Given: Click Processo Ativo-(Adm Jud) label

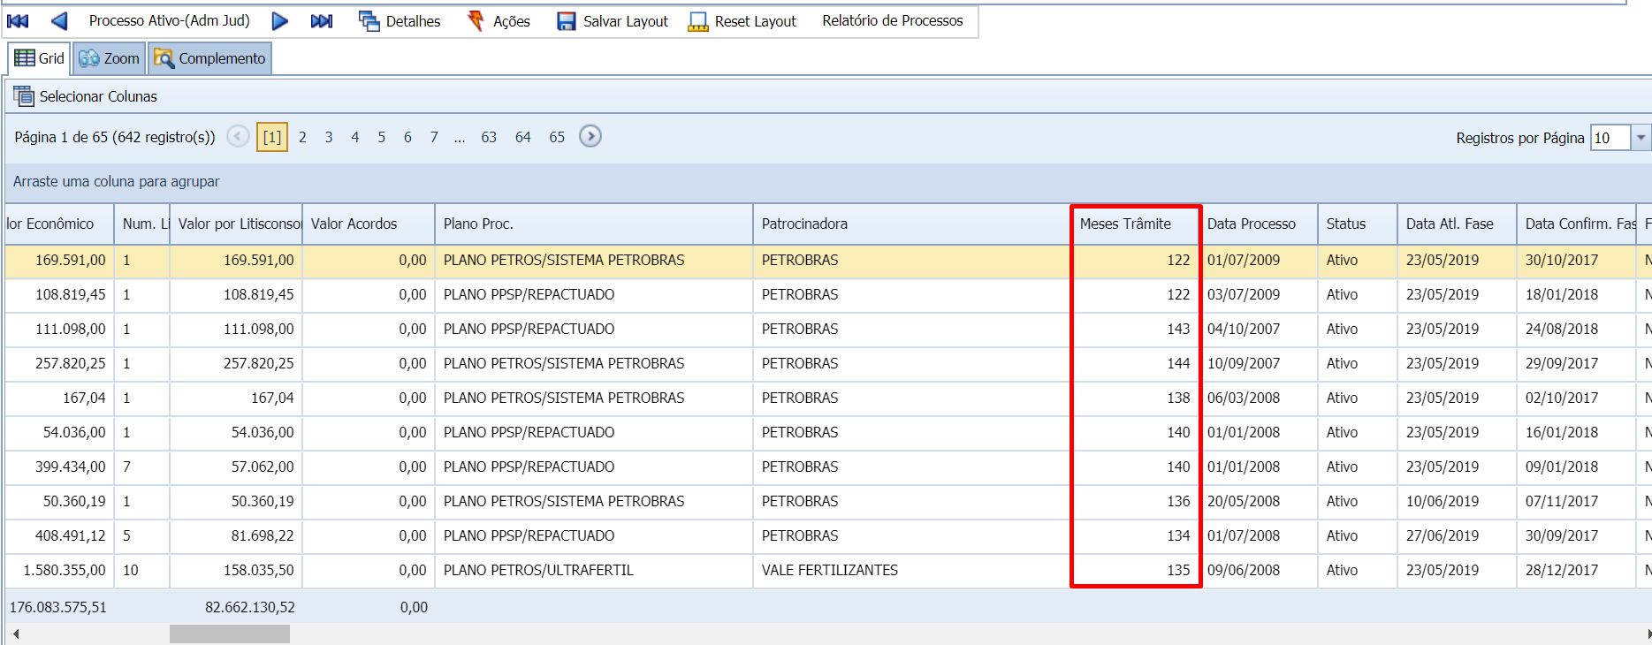Looking at the screenshot, I should pyautogui.click(x=169, y=20).
